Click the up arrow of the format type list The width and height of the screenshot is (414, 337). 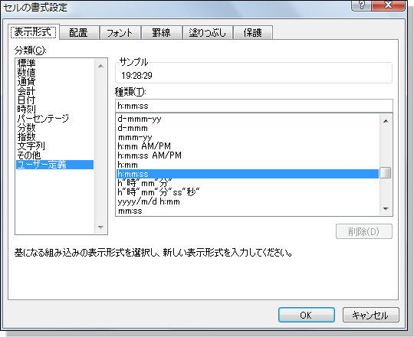click(386, 121)
